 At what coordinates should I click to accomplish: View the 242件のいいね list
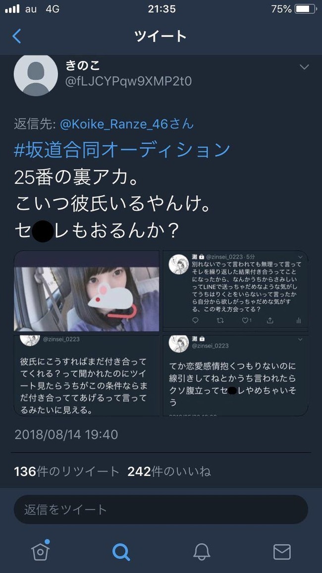pyautogui.click(x=169, y=471)
